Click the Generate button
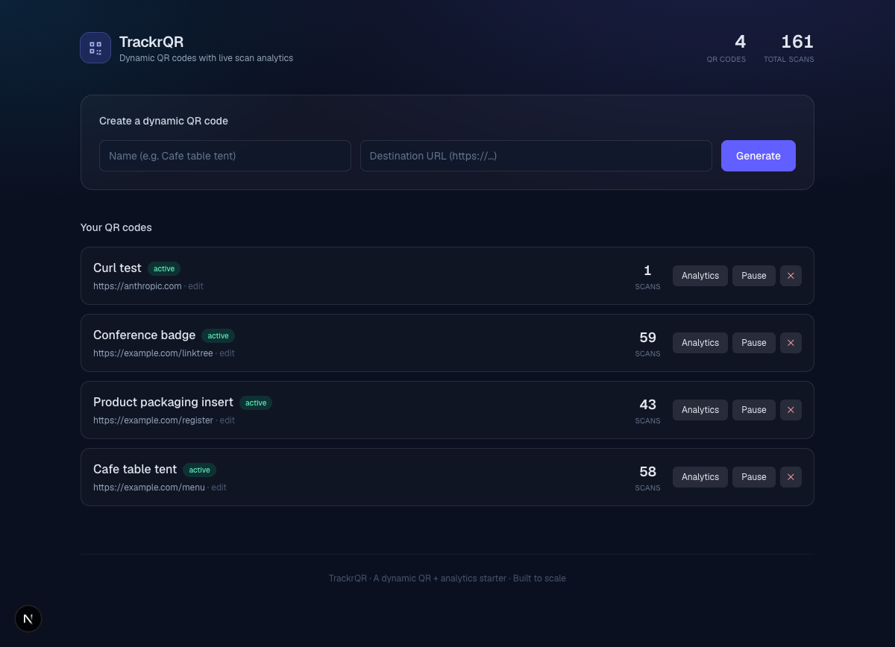Viewport: 895px width, 647px height. click(x=759, y=156)
